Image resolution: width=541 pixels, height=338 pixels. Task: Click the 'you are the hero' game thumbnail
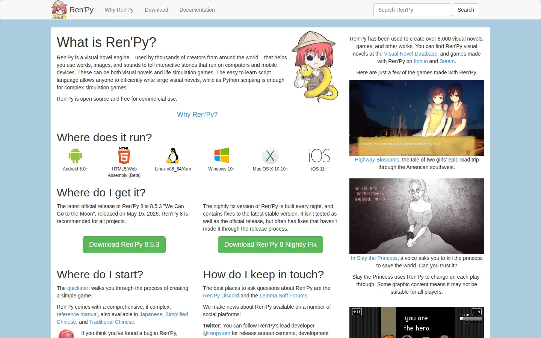[417, 322]
